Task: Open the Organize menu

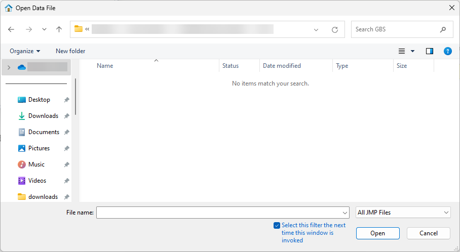Action: [x=25, y=51]
